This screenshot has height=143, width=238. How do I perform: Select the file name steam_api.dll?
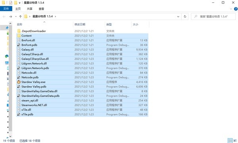pyautogui.click(x=30, y=100)
